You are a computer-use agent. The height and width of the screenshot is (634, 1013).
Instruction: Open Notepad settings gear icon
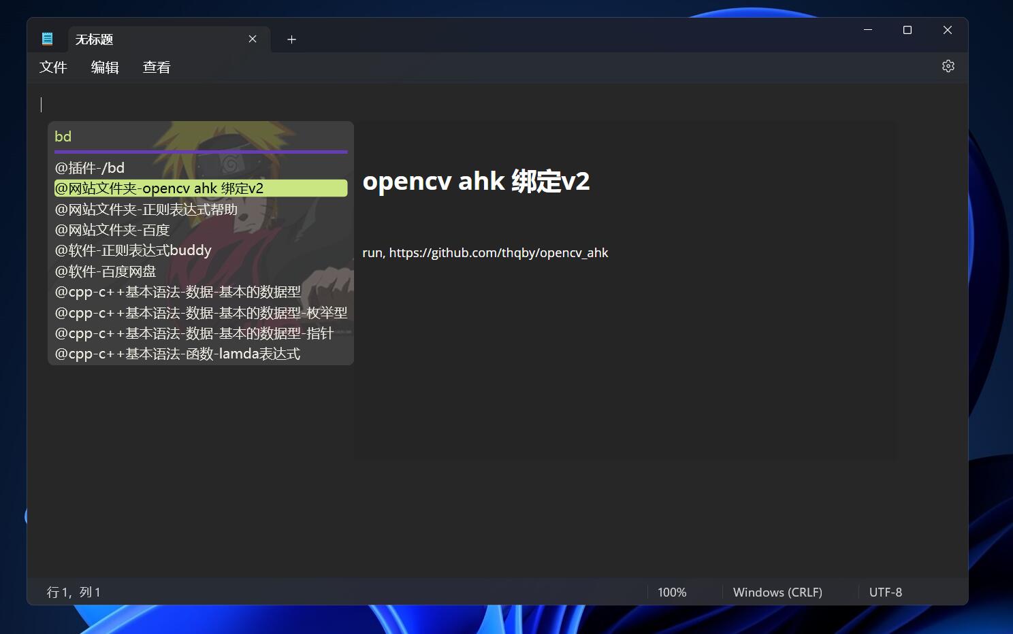point(948,66)
